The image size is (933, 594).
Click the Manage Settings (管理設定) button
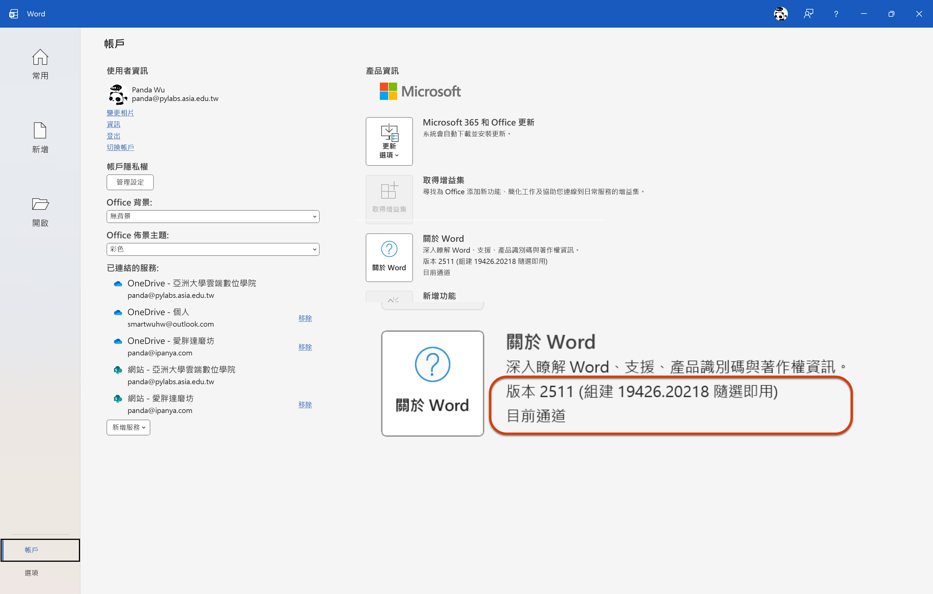130,182
